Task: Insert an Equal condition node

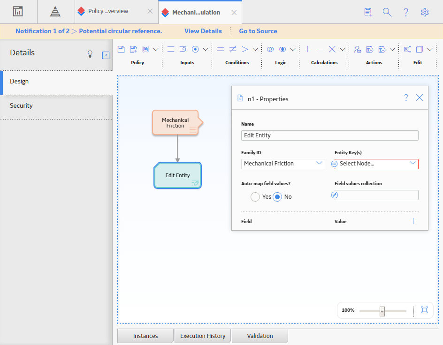Action: 221,49
